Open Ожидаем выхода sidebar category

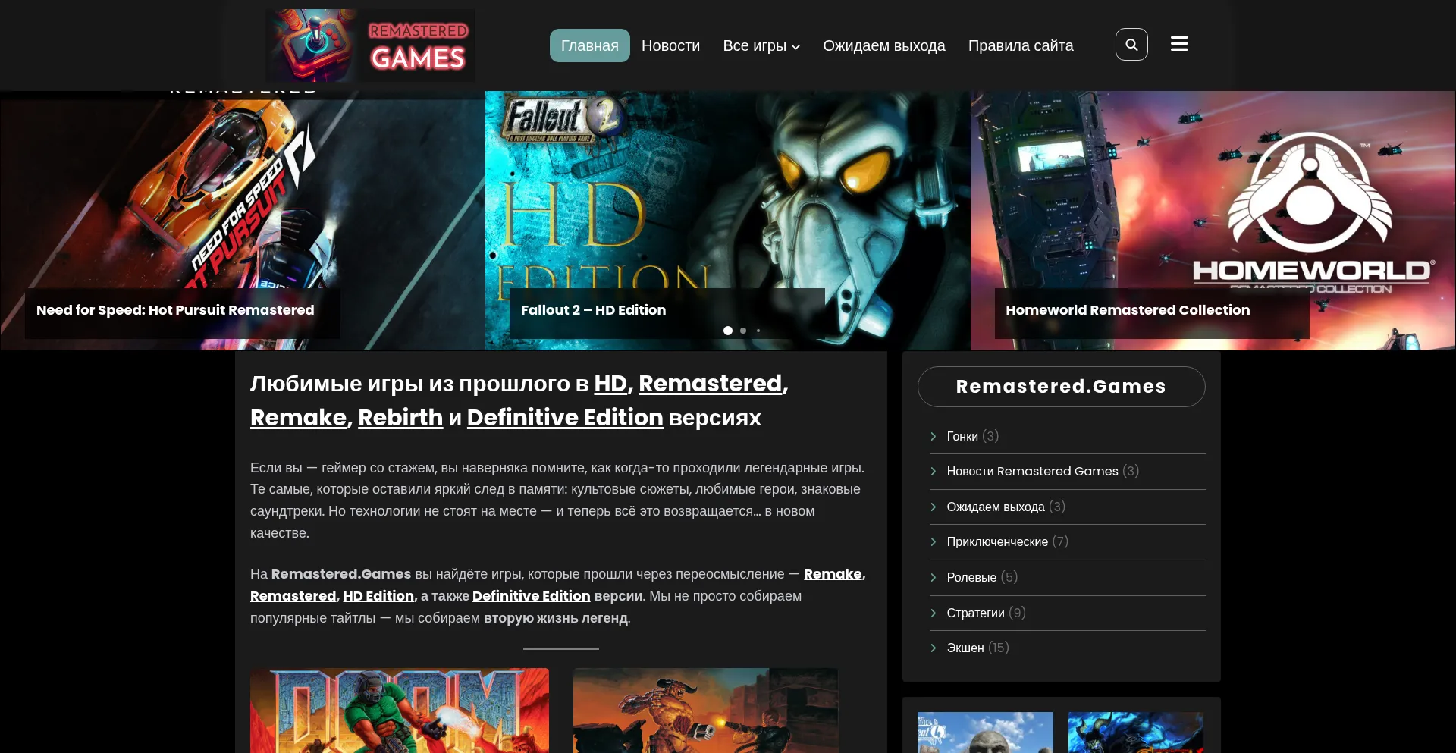point(996,507)
